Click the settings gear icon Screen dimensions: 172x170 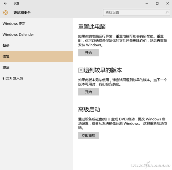(x=5, y=12)
